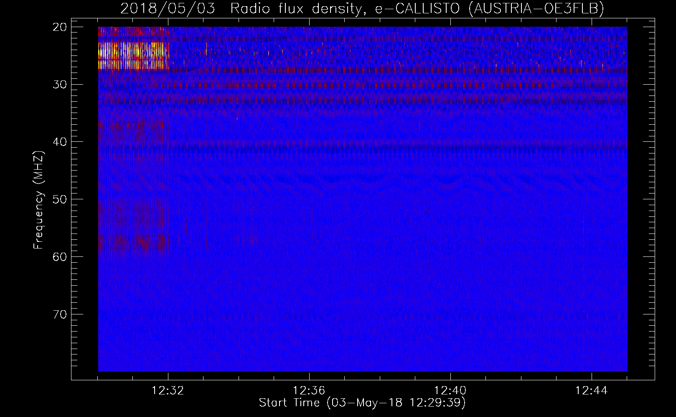Image resolution: width=676 pixels, height=417 pixels.
Task: Click the 12:44 time tick label
Action: pos(591,391)
